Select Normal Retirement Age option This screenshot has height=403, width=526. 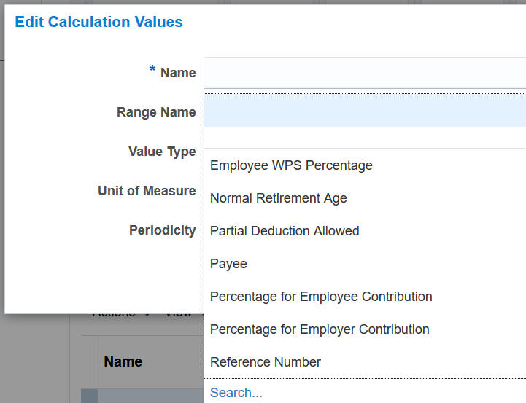278,198
